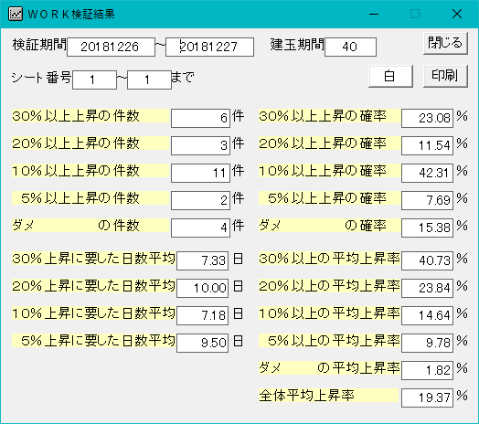
Task: Click the 20%以上上昇の件数 label
Action: 90,143
